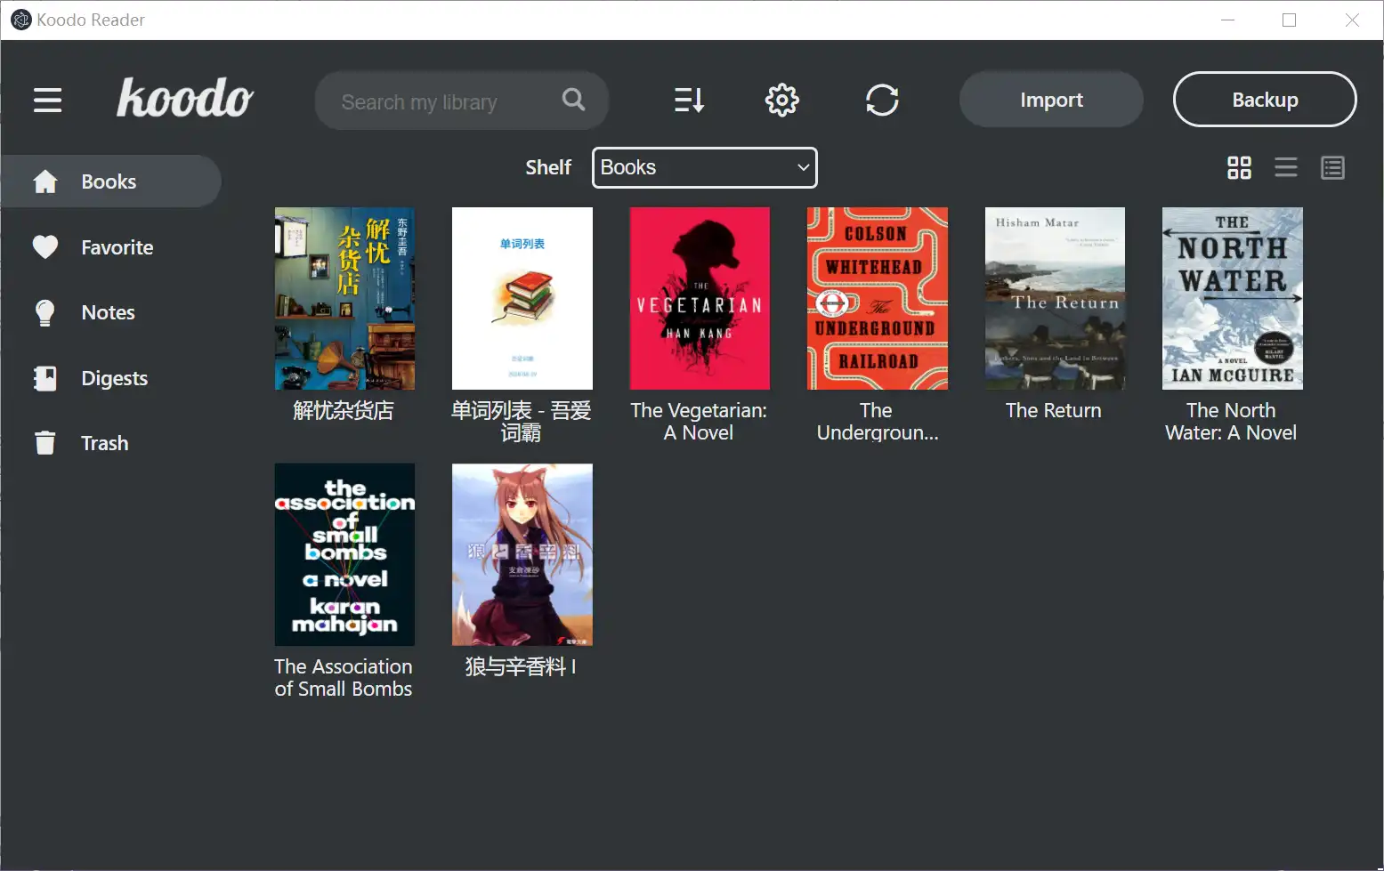The height and width of the screenshot is (871, 1384).
Task: View your Notes collection
Action: 107,312
